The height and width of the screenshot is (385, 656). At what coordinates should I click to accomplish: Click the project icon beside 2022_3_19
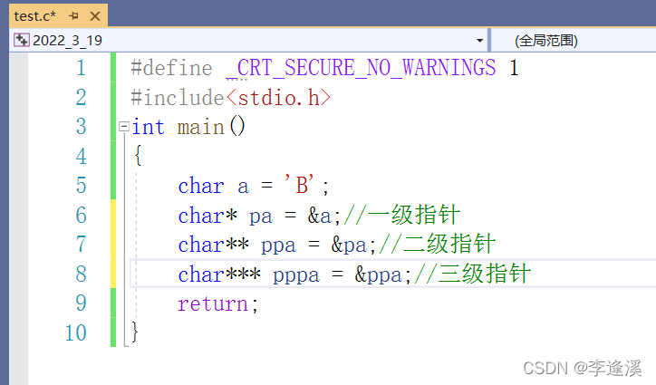coord(22,40)
